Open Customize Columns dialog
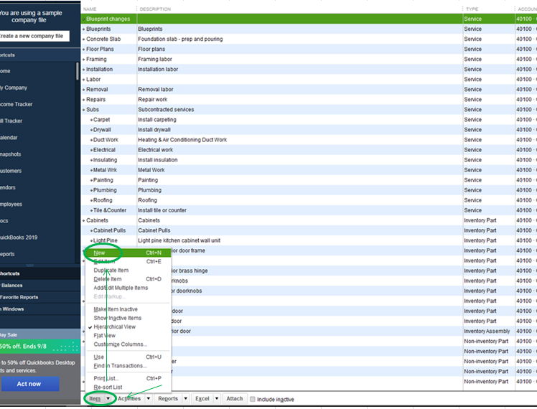The image size is (537, 409). click(x=120, y=344)
